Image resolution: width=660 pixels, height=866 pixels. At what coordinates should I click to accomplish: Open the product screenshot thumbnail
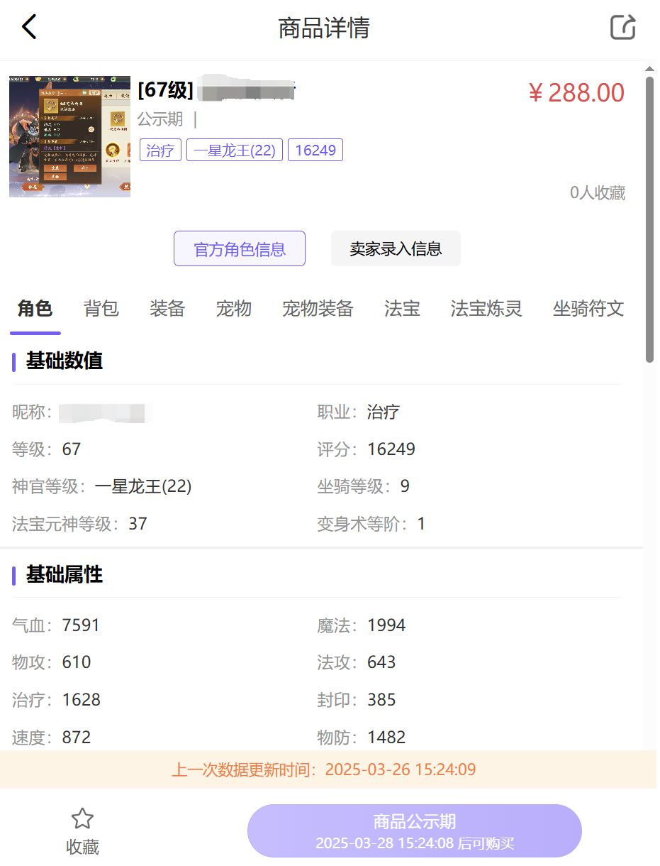coord(69,136)
